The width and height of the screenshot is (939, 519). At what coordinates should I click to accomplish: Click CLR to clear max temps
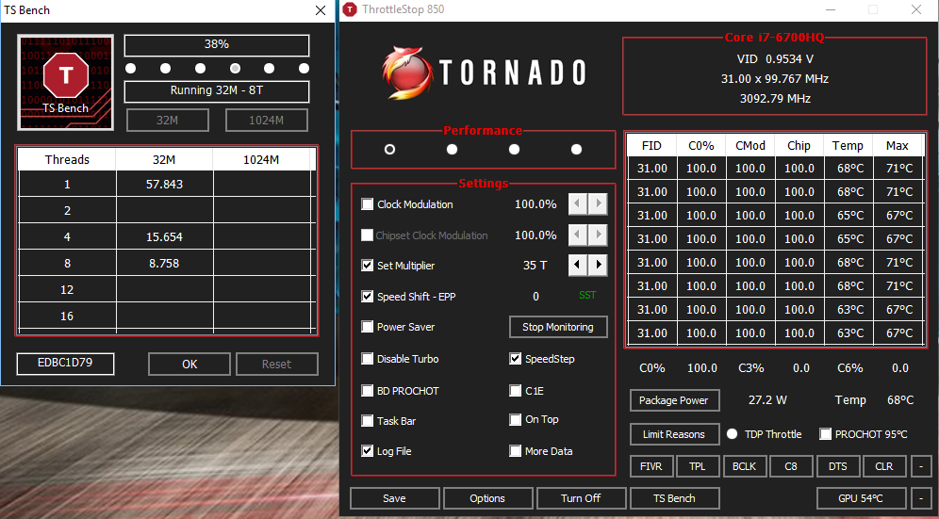click(x=884, y=466)
